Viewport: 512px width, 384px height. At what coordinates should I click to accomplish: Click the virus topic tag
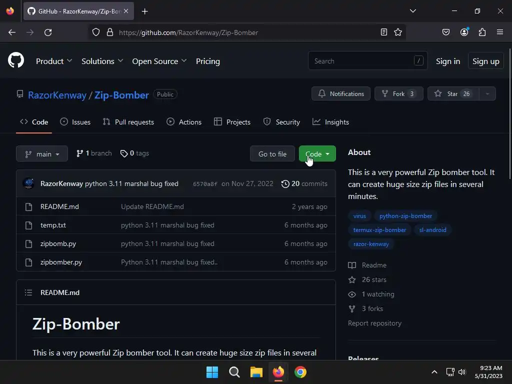359,216
